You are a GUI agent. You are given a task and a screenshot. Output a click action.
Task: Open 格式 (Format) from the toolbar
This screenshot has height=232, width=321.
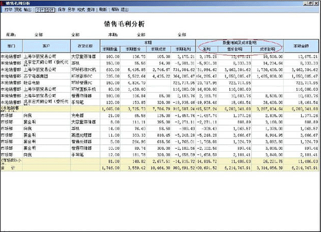coord(81,10)
